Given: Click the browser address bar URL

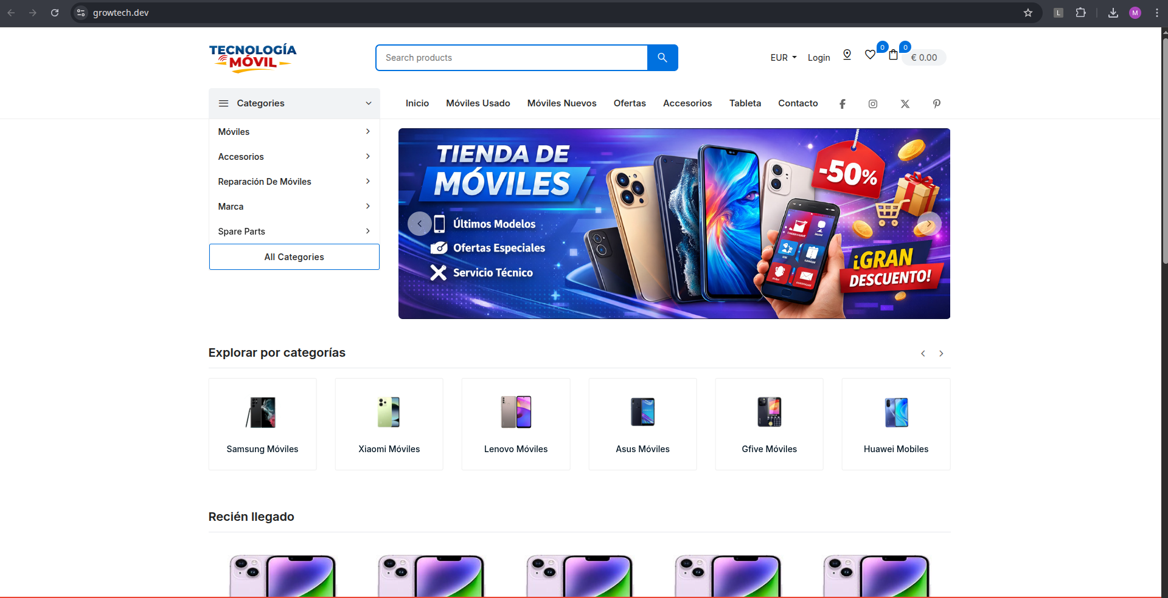Looking at the screenshot, I should coord(121,13).
